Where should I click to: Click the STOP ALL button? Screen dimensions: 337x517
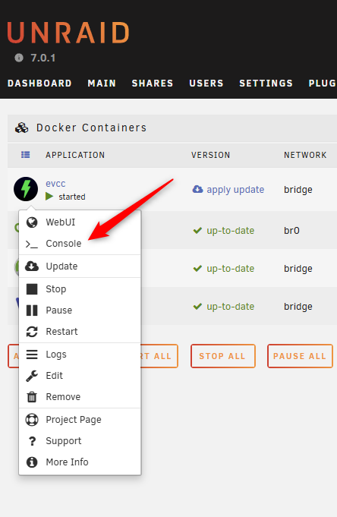point(223,356)
